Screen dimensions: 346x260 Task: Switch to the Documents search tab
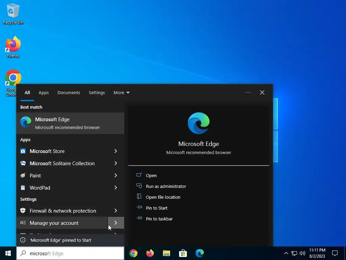[69, 93]
